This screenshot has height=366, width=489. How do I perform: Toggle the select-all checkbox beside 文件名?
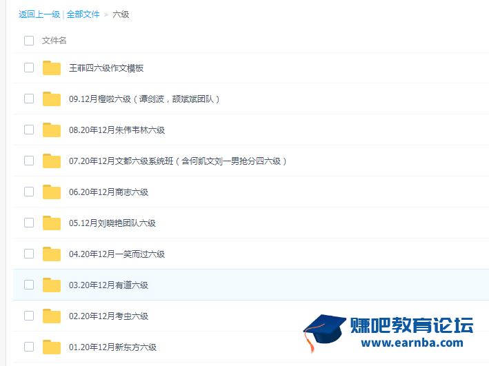[x=29, y=41]
